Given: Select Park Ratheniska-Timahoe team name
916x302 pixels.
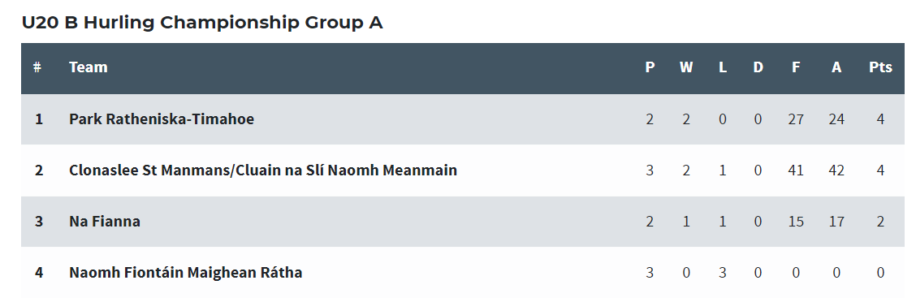Looking at the screenshot, I should [162, 119].
